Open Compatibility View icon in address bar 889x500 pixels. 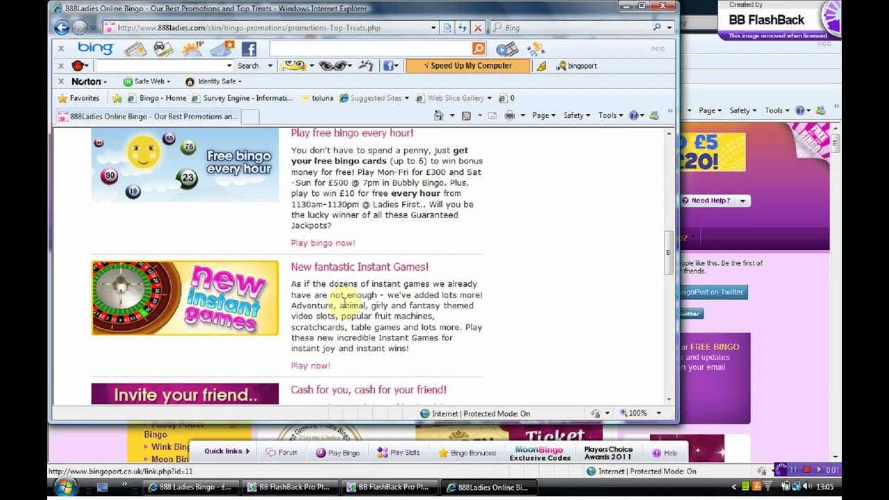pos(447,28)
